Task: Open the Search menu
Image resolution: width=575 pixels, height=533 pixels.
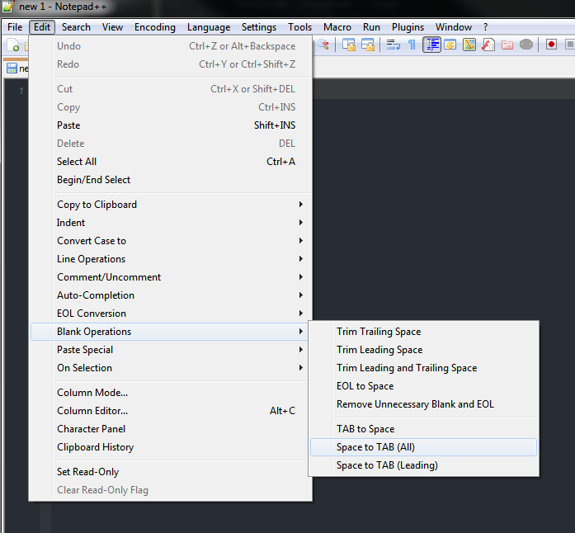Action: click(76, 27)
